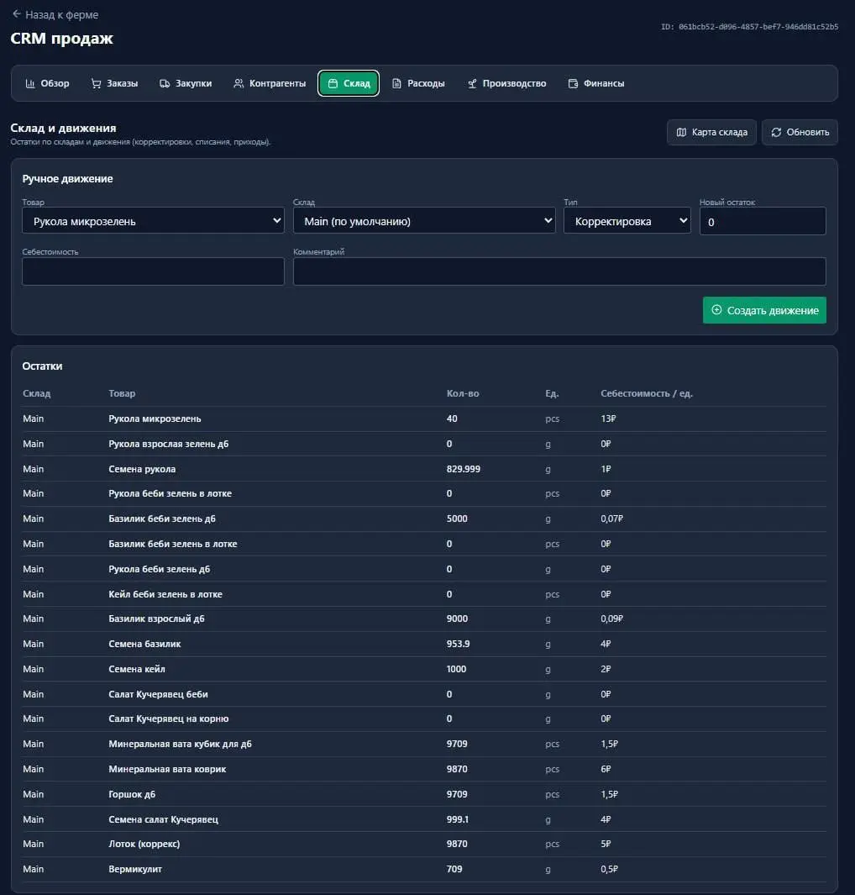Click the cart icon in the Заказы tab
The height and width of the screenshot is (895, 855).
click(x=97, y=83)
